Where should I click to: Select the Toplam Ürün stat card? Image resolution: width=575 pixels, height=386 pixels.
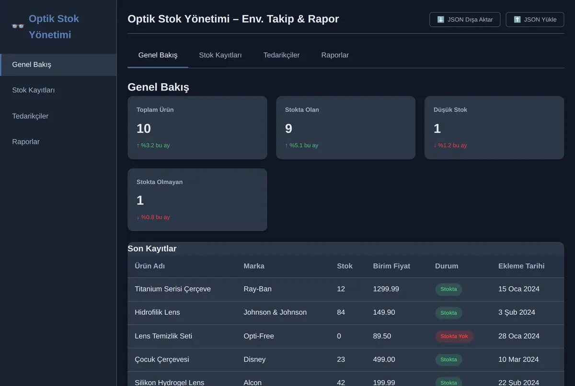click(197, 128)
